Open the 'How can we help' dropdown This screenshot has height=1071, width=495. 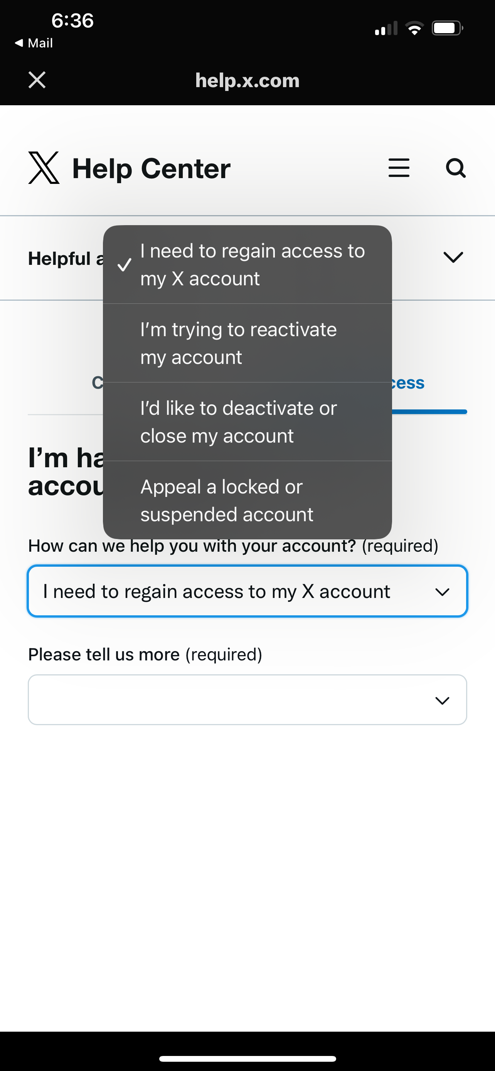[x=247, y=591]
